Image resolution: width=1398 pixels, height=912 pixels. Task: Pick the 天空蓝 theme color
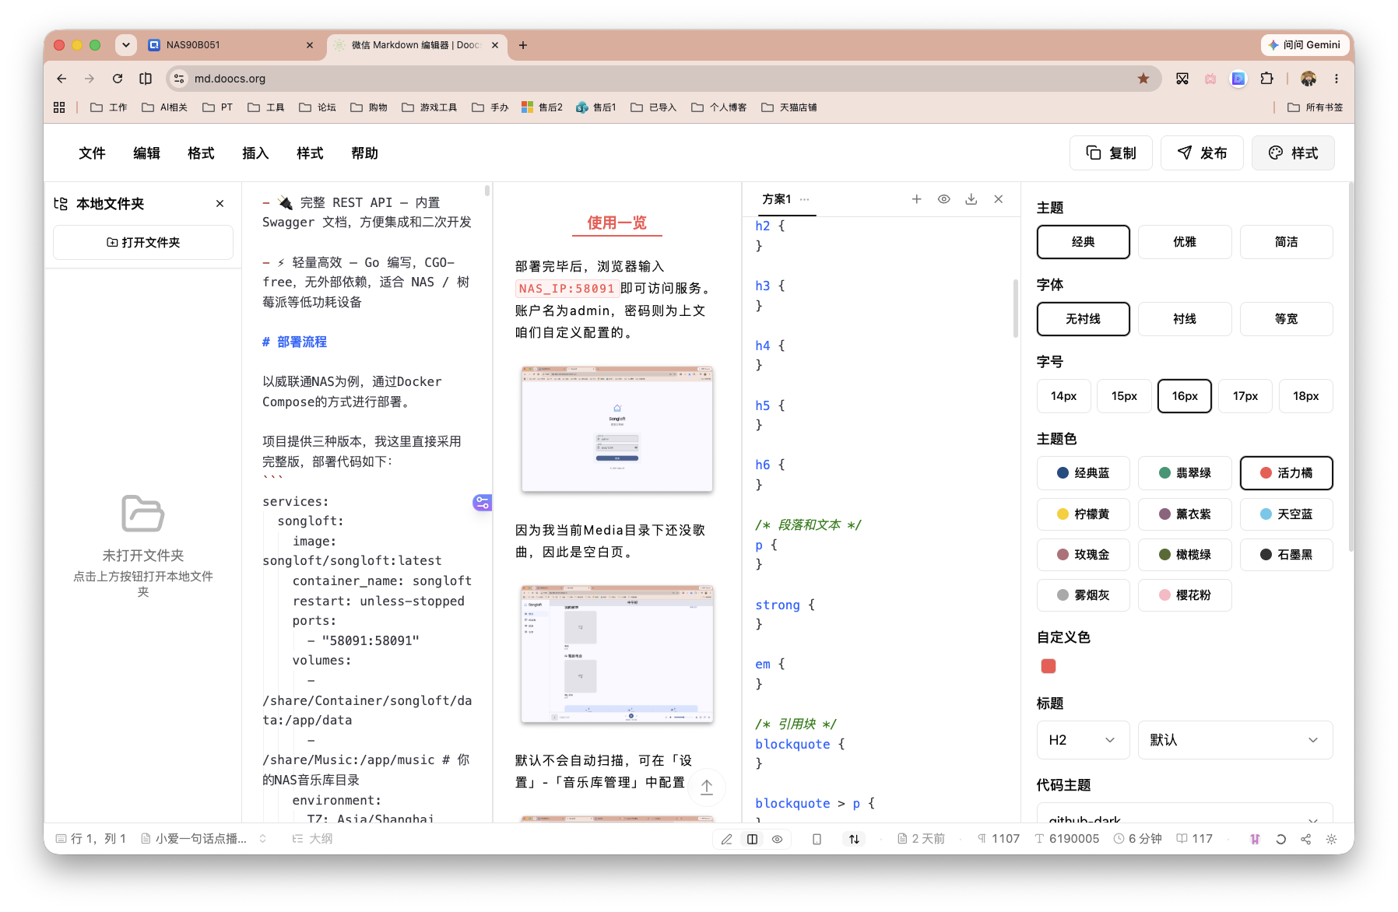(x=1287, y=514)
